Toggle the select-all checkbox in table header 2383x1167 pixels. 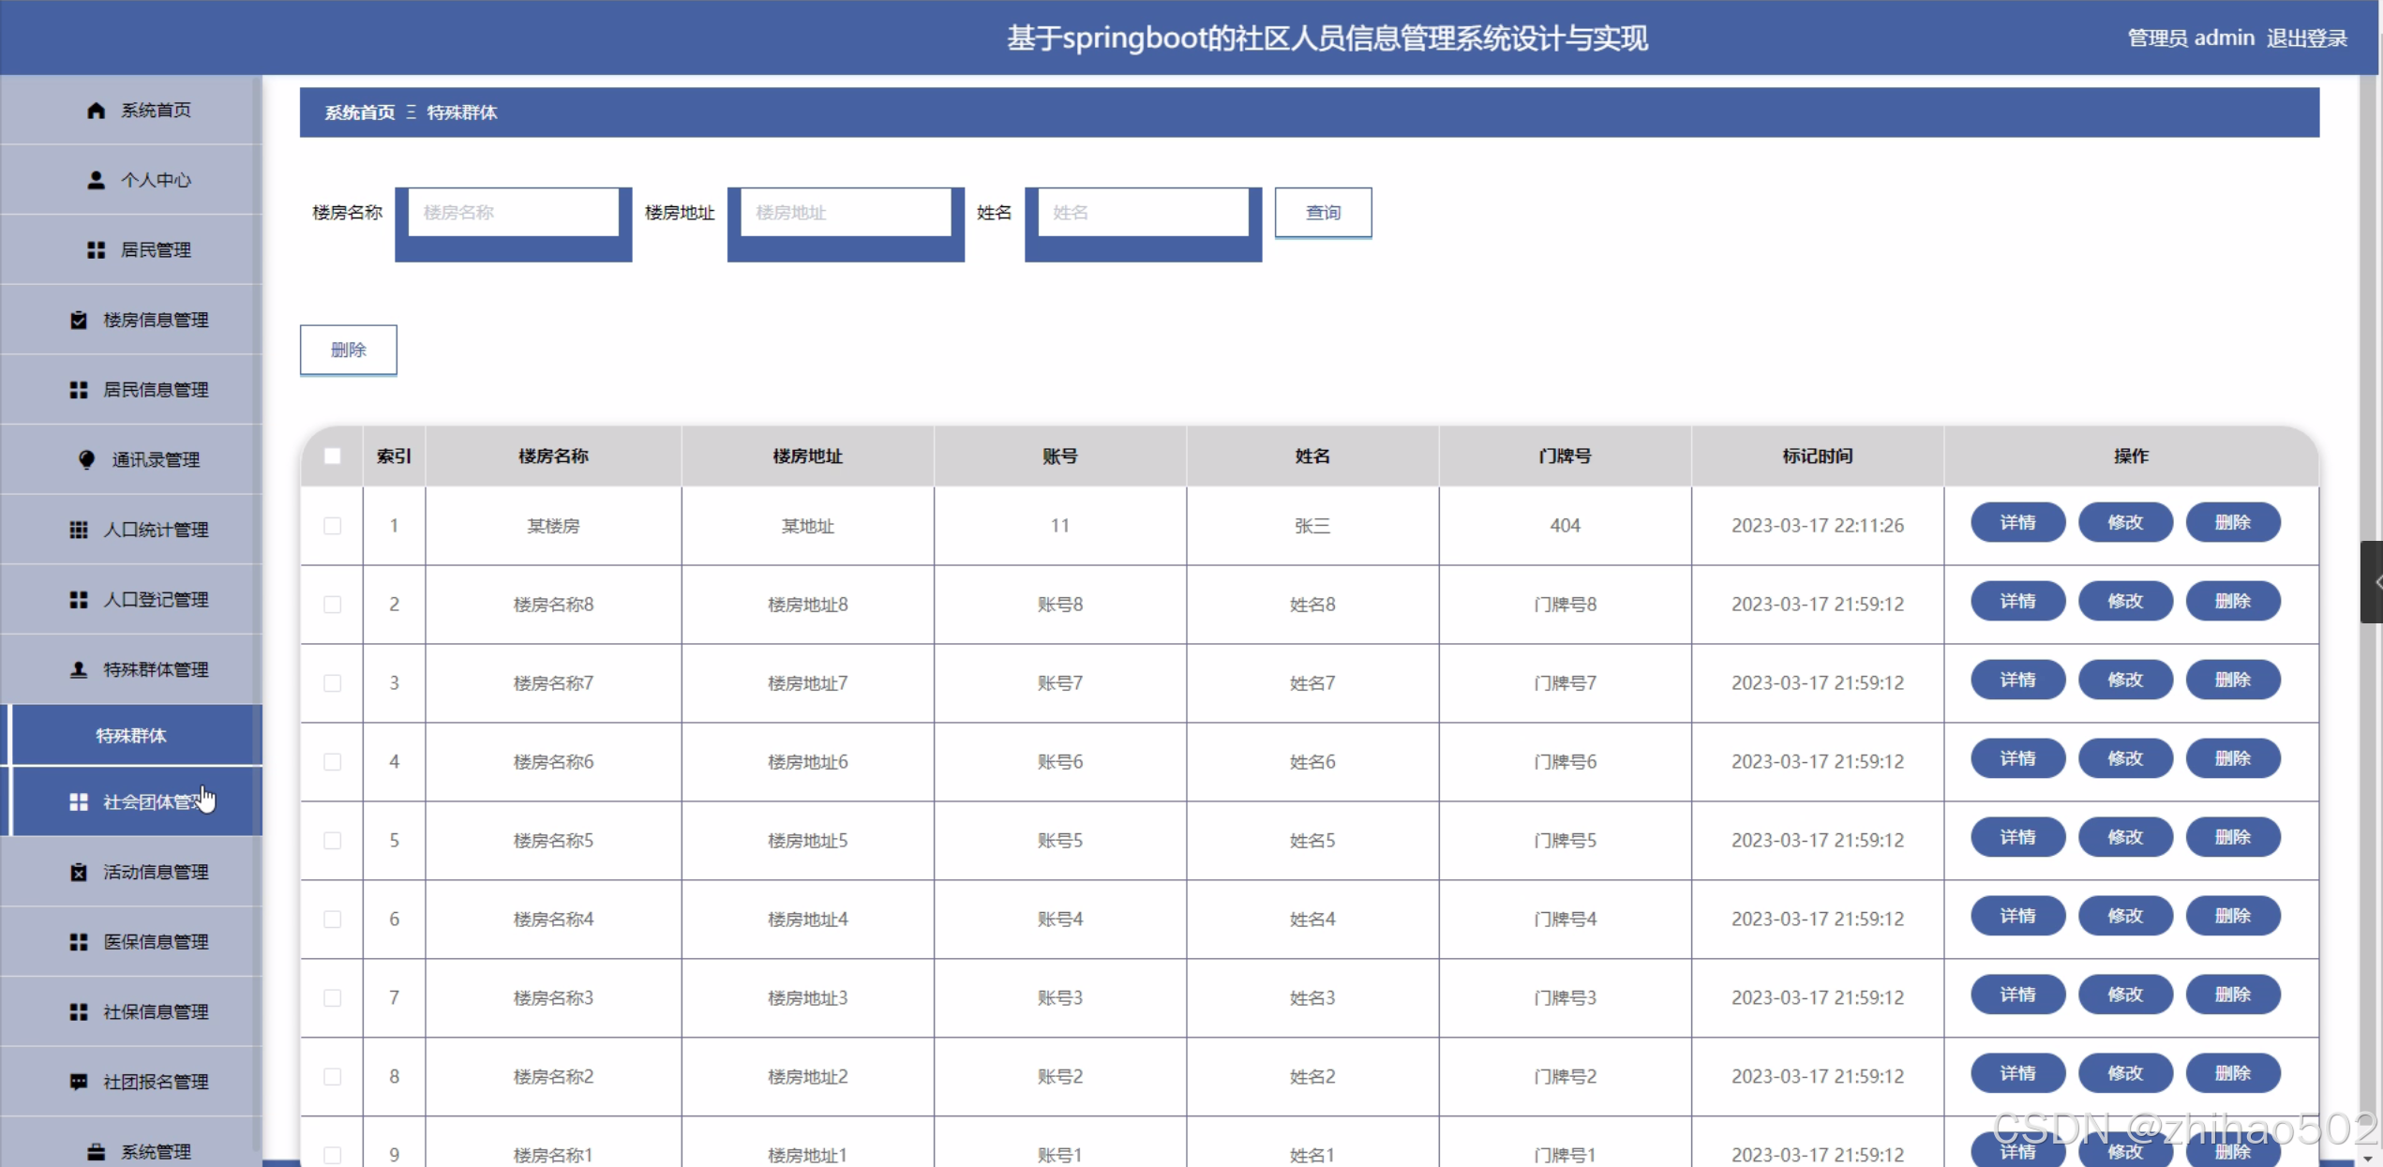coord(332,456)
